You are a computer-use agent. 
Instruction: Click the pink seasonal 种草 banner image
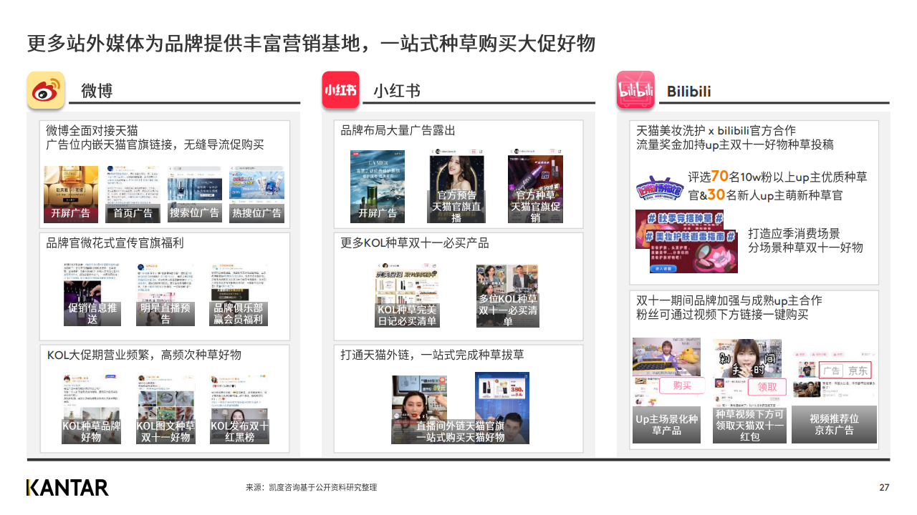click(x=686, y=241)
